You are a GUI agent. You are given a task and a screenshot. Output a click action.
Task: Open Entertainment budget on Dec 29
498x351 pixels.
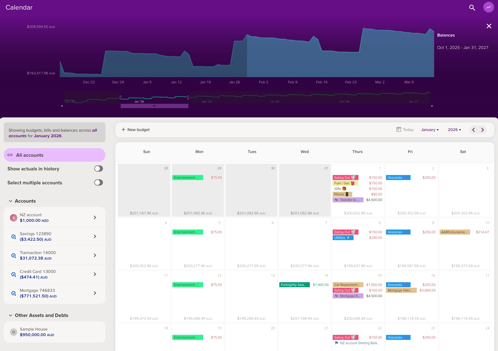point(188,178)
